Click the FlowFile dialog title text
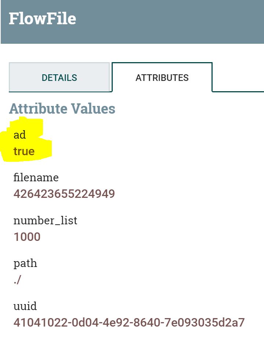This screenshot has height=342, width=264. pos(42,19)
